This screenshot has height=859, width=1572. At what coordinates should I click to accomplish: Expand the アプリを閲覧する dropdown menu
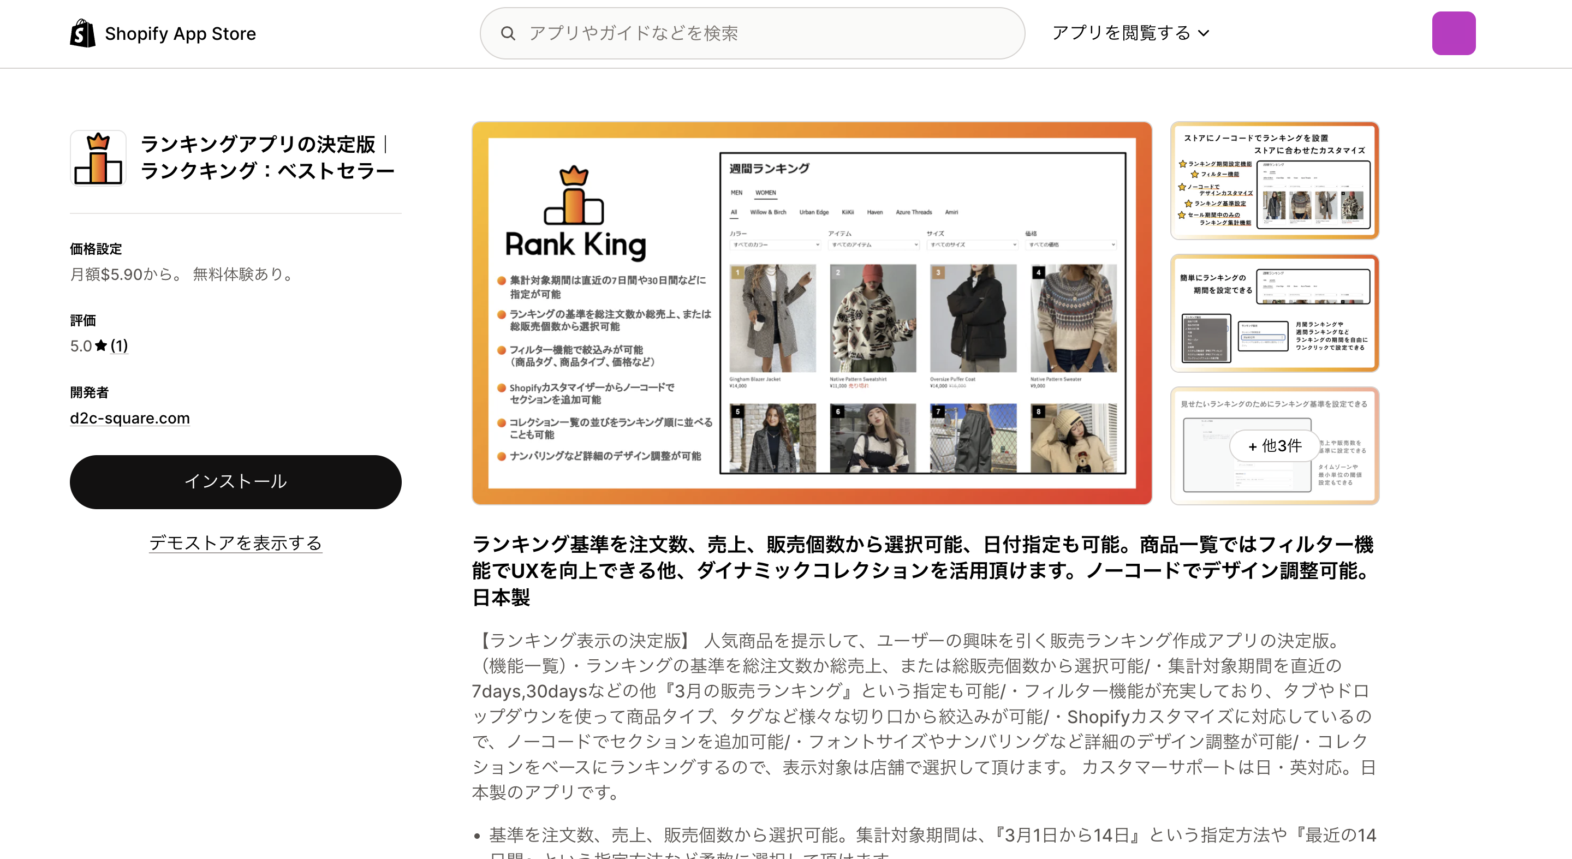pos(1130,33)
